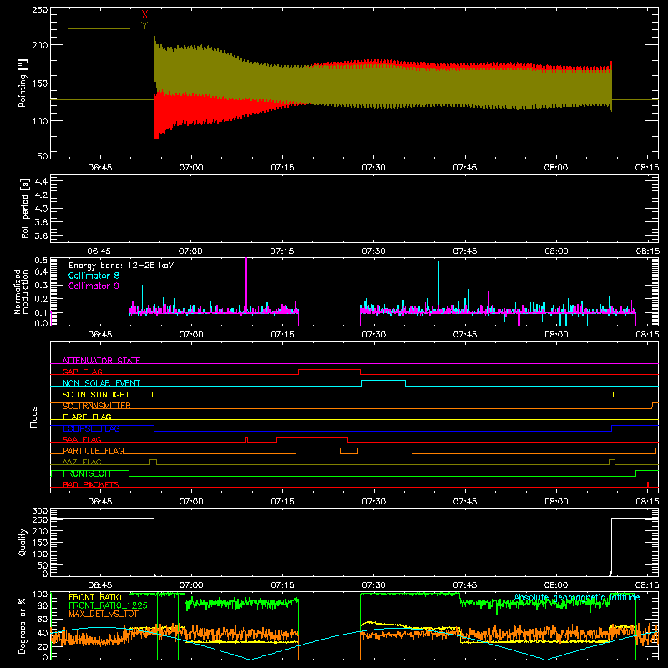668x668 pixels.
Task: Click 08:00 time label under Quality plot
Action: coord(556,585)
